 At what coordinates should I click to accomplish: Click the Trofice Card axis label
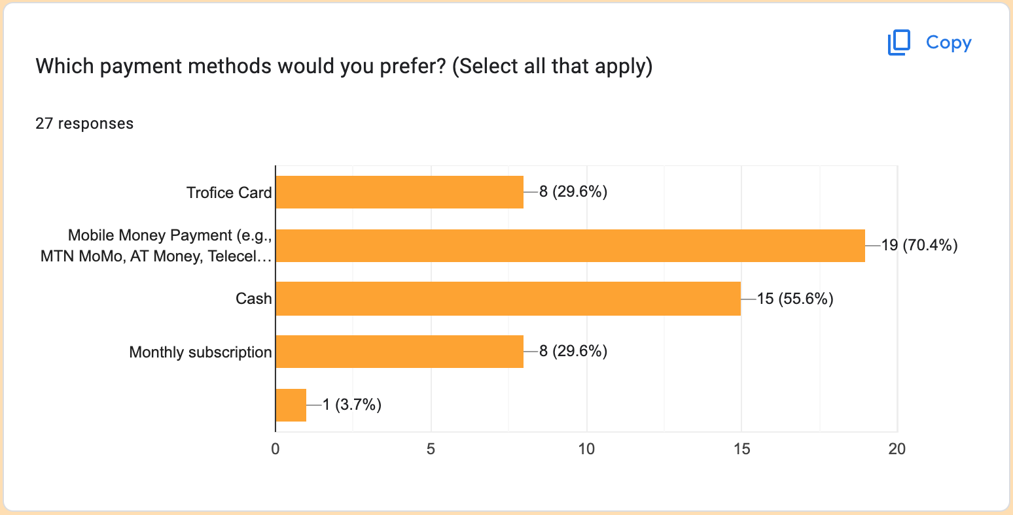coord(228,193)
